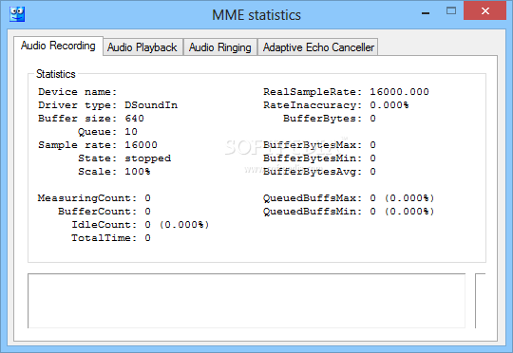Click the 'BufferBytesMin:' label
Viewport: 513px width, 353px height.
(x=313, y=158)
